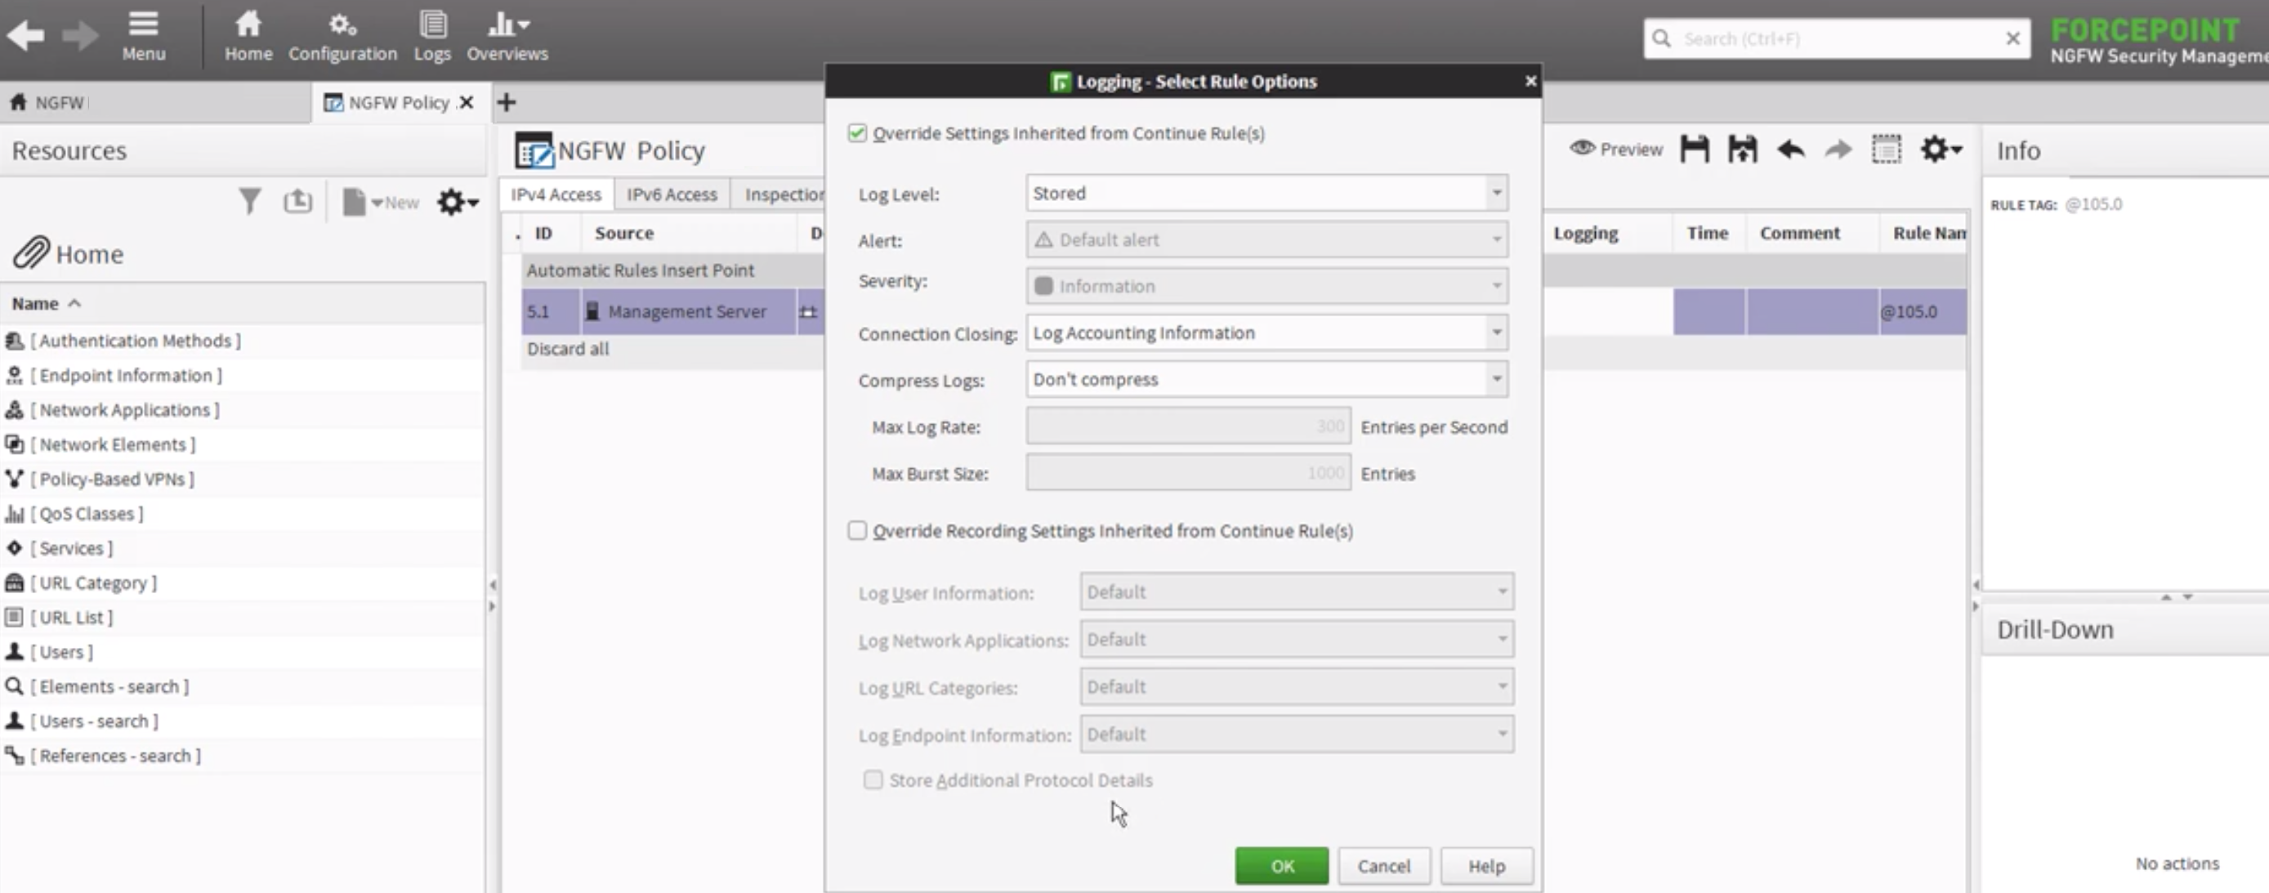Image resolution: width=2269 pixels, height=893 pixels.
Task: Redo with the curved forward arrow
Action: (x=1838, y=149)
